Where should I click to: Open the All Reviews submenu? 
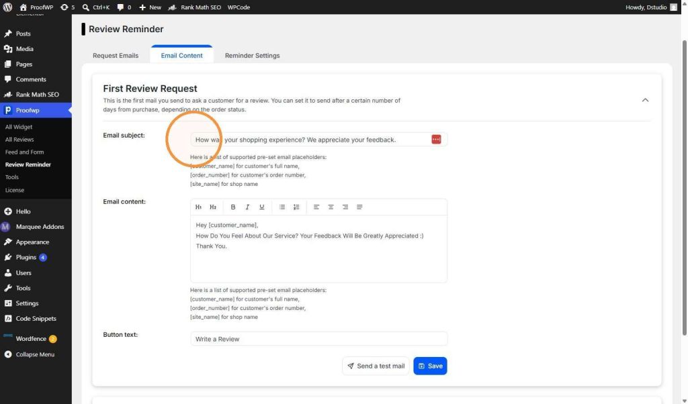click(19, 140)
